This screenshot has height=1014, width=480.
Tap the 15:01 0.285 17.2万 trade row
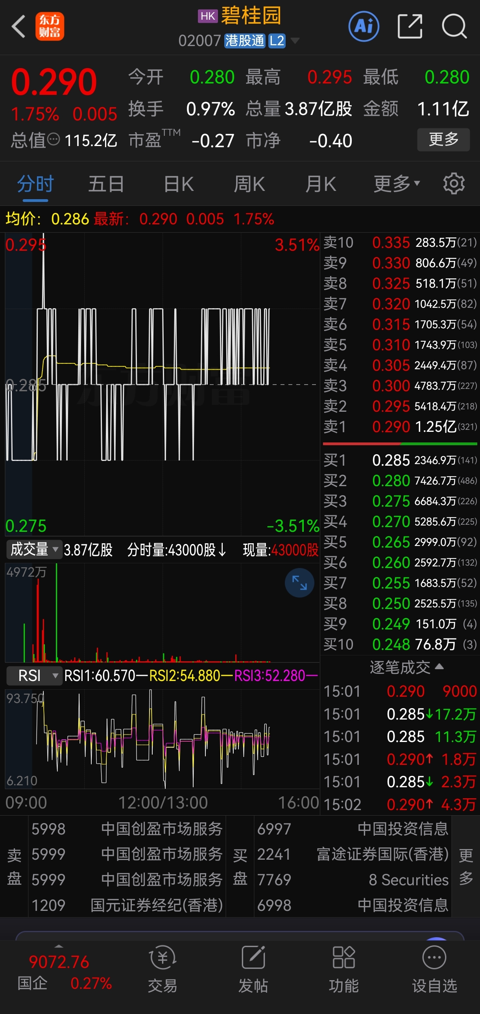coord(400,714)
